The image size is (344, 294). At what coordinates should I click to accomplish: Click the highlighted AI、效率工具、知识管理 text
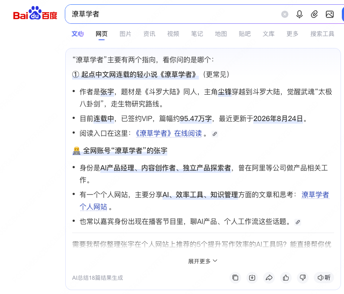coord(200,195)
